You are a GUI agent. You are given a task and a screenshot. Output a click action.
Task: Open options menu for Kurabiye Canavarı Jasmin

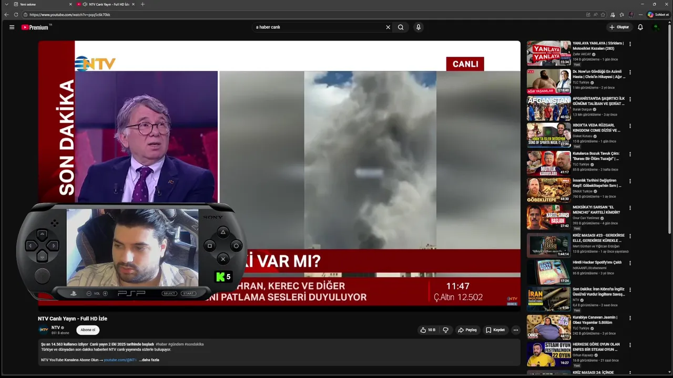tap(630, 318)
